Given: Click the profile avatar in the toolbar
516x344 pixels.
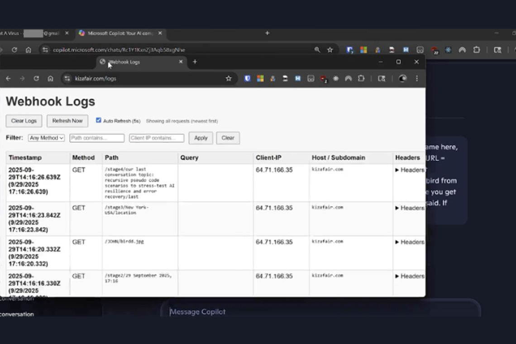Looking at the screenshot, I should pyautogui.click(x=402, y=78).
